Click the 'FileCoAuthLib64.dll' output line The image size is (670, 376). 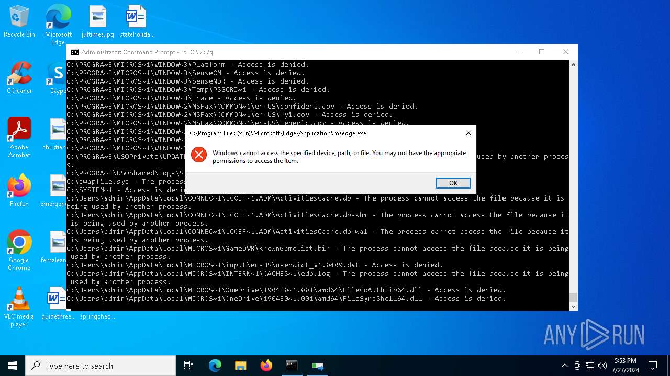click(x=286, y=290)
